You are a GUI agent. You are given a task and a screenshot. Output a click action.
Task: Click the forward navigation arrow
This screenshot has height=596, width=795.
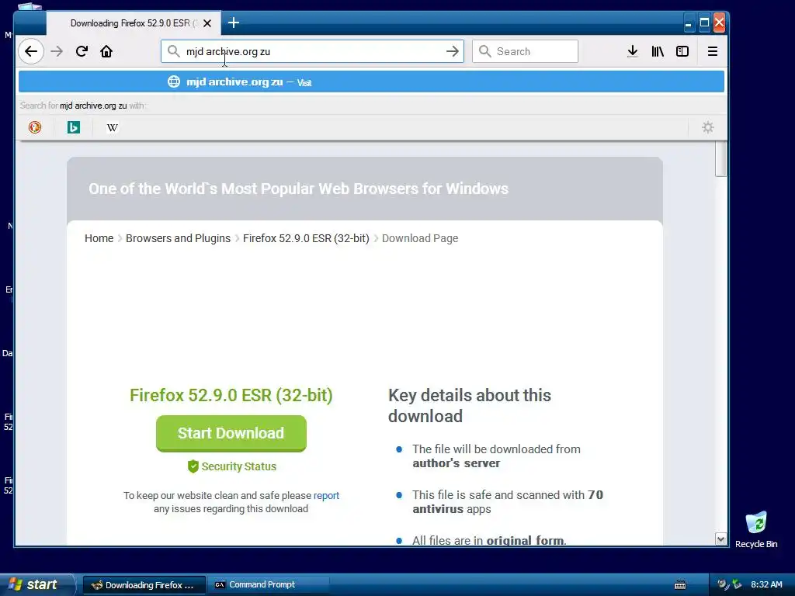(57, 51)
